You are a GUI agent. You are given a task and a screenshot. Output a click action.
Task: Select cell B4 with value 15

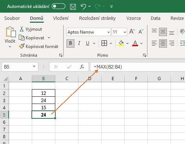click(x=43, y=108)
